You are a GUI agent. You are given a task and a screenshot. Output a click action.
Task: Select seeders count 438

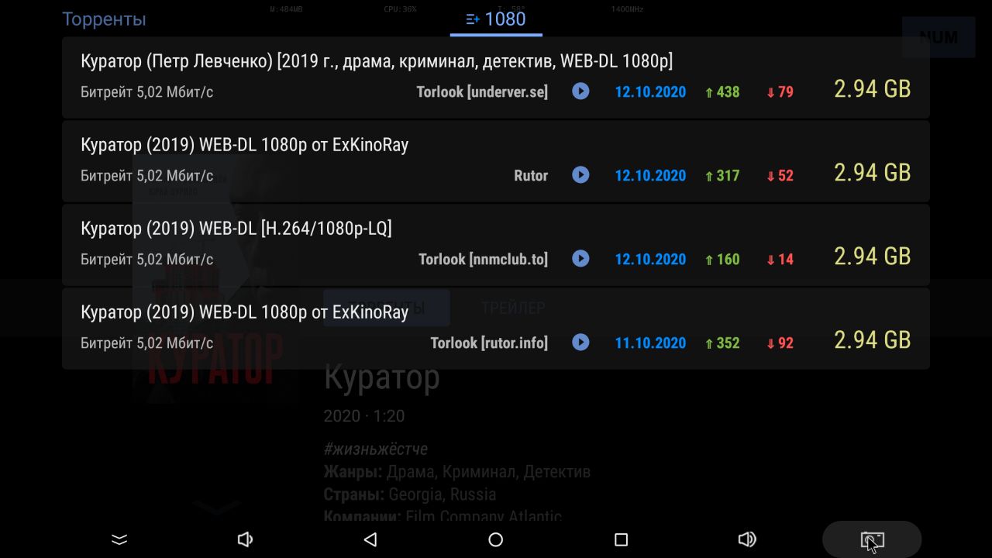[722, 92]
